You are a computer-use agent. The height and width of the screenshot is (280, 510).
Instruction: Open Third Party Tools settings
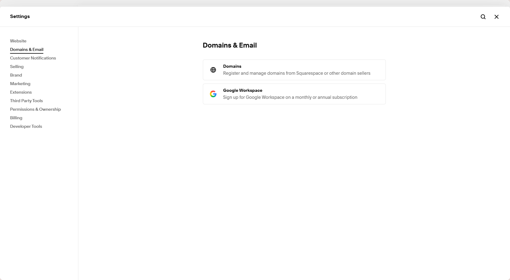tap(26, 101)
